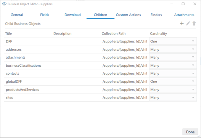Click the collection path of attachments

click(x=125, y=58)
